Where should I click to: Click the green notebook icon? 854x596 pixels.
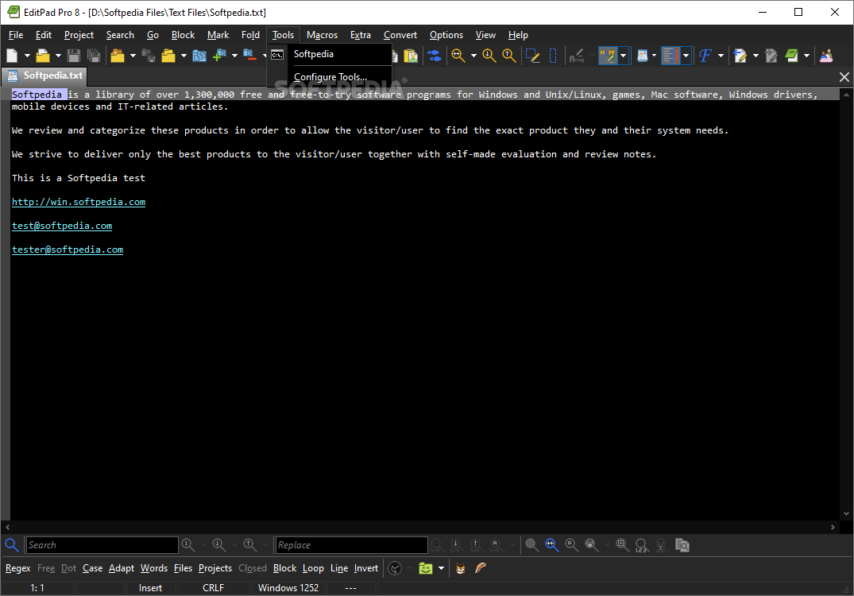click(791, 56)
